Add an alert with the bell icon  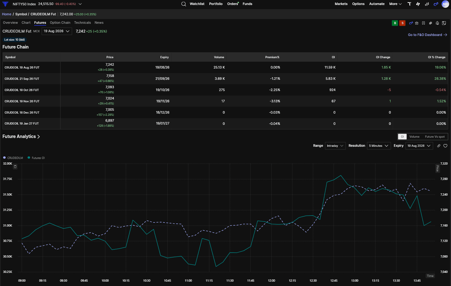[x=437, y=23]
